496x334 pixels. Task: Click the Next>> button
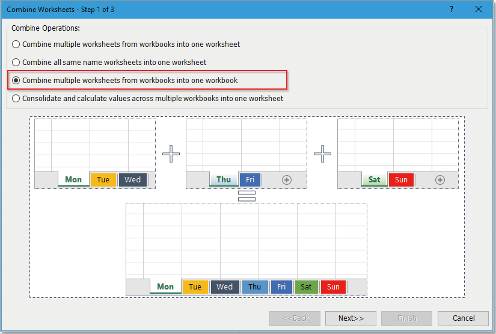tap(351, 318)
